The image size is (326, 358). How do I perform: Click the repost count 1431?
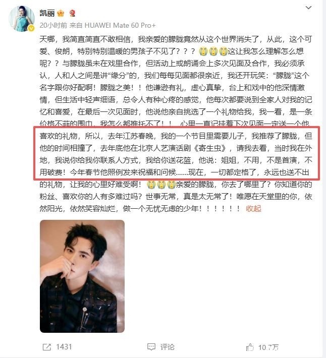click(x=64, y=347)
